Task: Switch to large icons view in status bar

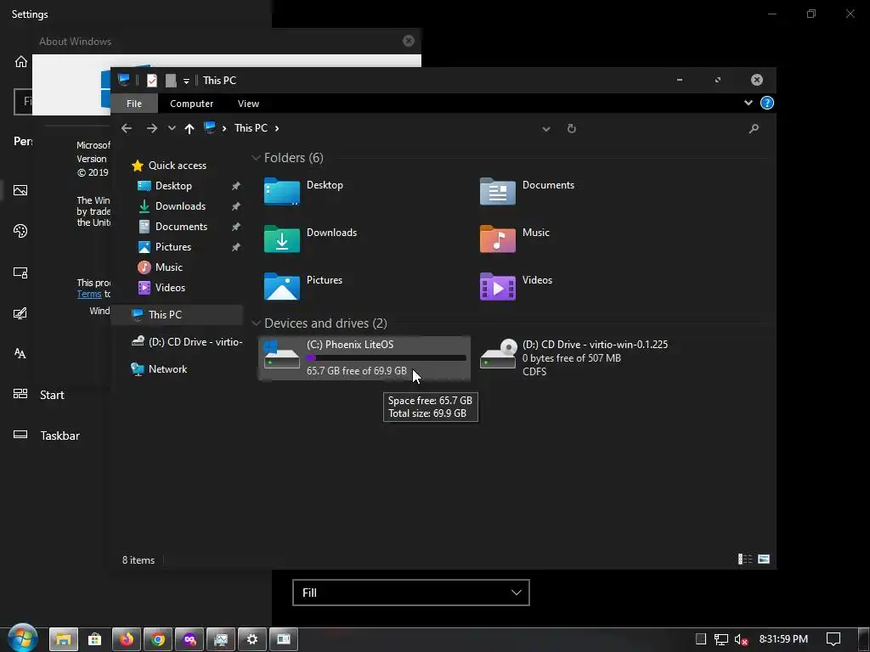Action: (764, 559)
